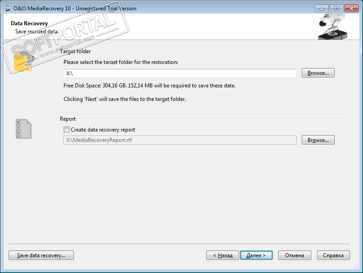Proceed with the Далее button
Screen dimensions: 363x273
256,255
